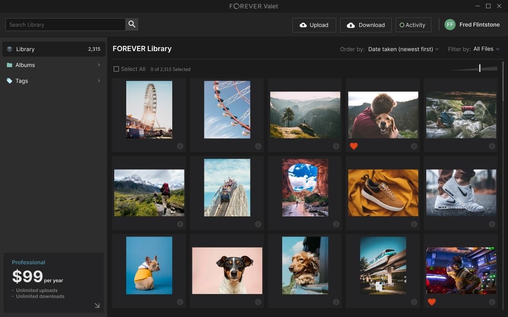This screenshot has height=317, width=508.
Task: Open Order by Date taken dropdown
Action: click(403, 49)
